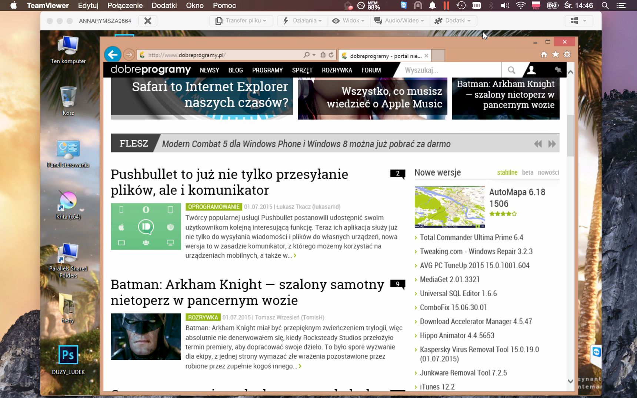Open Notification Center list icon

click(621, 6)
